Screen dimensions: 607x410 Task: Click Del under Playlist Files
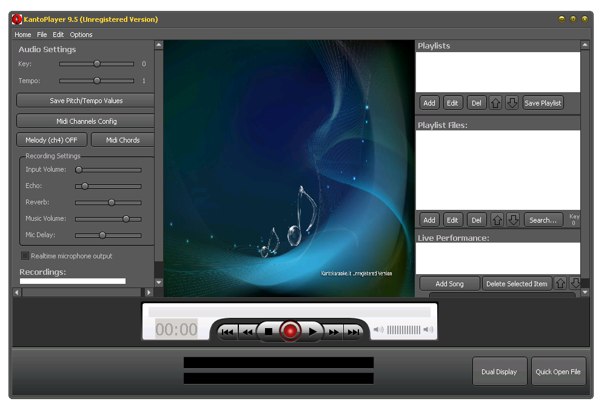pos(477,220)
